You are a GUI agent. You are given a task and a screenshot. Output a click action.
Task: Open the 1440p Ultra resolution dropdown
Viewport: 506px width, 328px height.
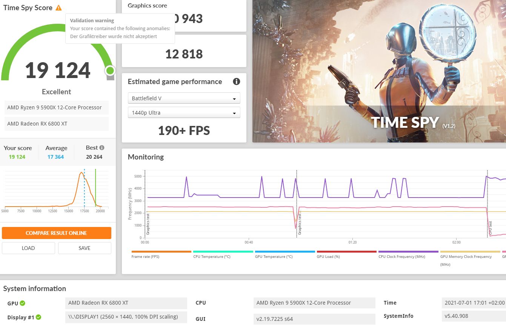[x=184, y=112]
